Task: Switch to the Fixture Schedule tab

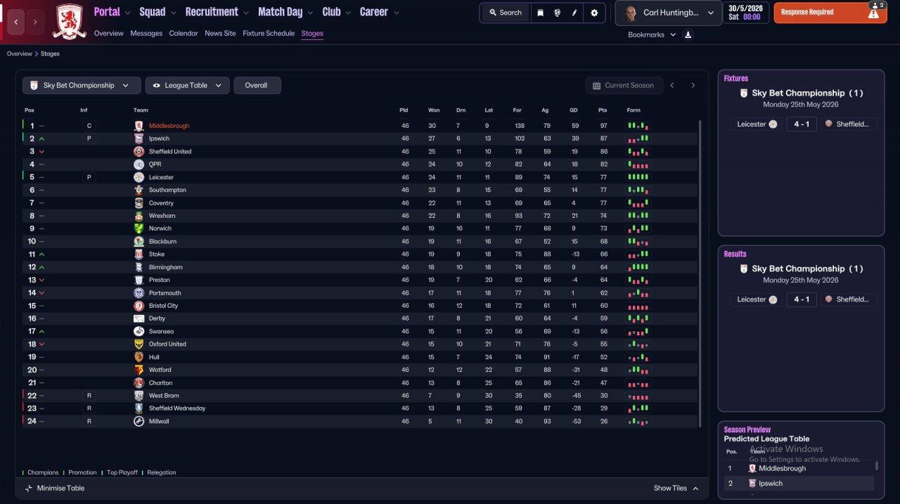Action: 269,33
